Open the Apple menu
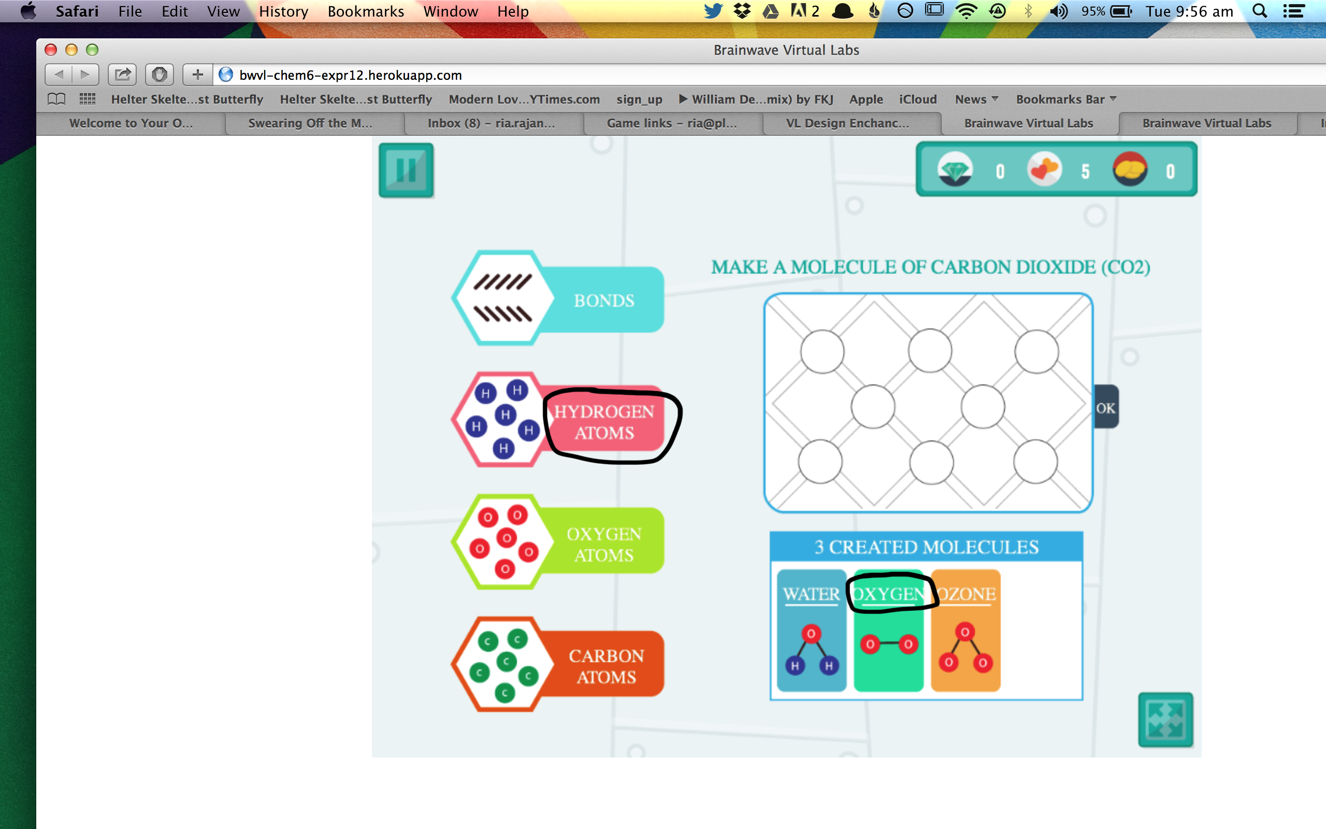The width and height of the screenshot is (1326, 829). tap(28, 11)
